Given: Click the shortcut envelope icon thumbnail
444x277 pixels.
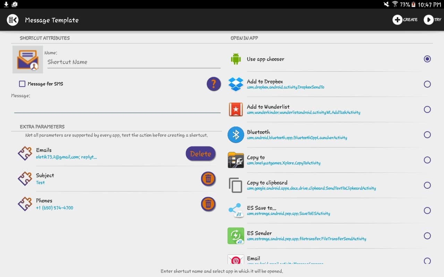Looking at the screenshot, I should tap(28, 60).
